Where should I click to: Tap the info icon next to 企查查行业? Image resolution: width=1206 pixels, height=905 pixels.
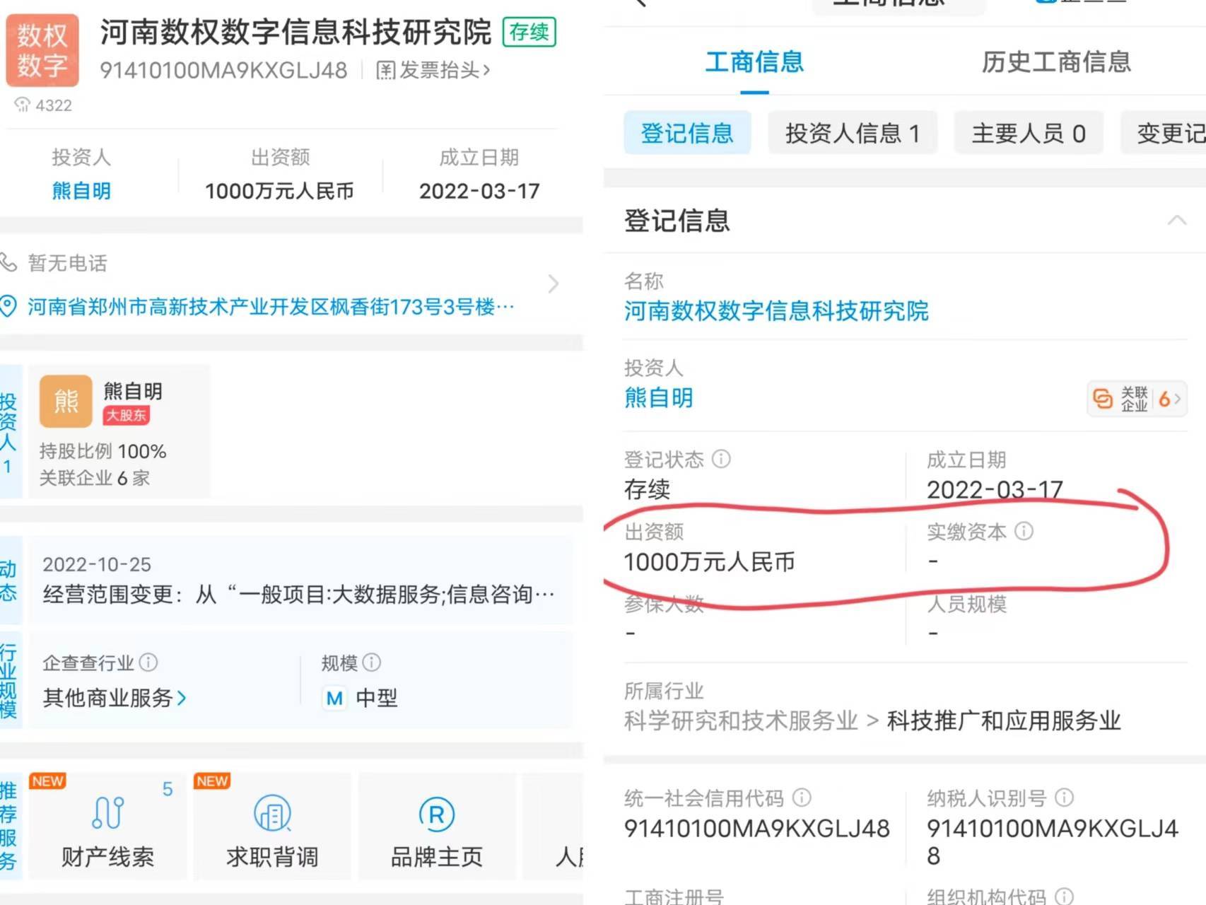click(x=148, y=662)
